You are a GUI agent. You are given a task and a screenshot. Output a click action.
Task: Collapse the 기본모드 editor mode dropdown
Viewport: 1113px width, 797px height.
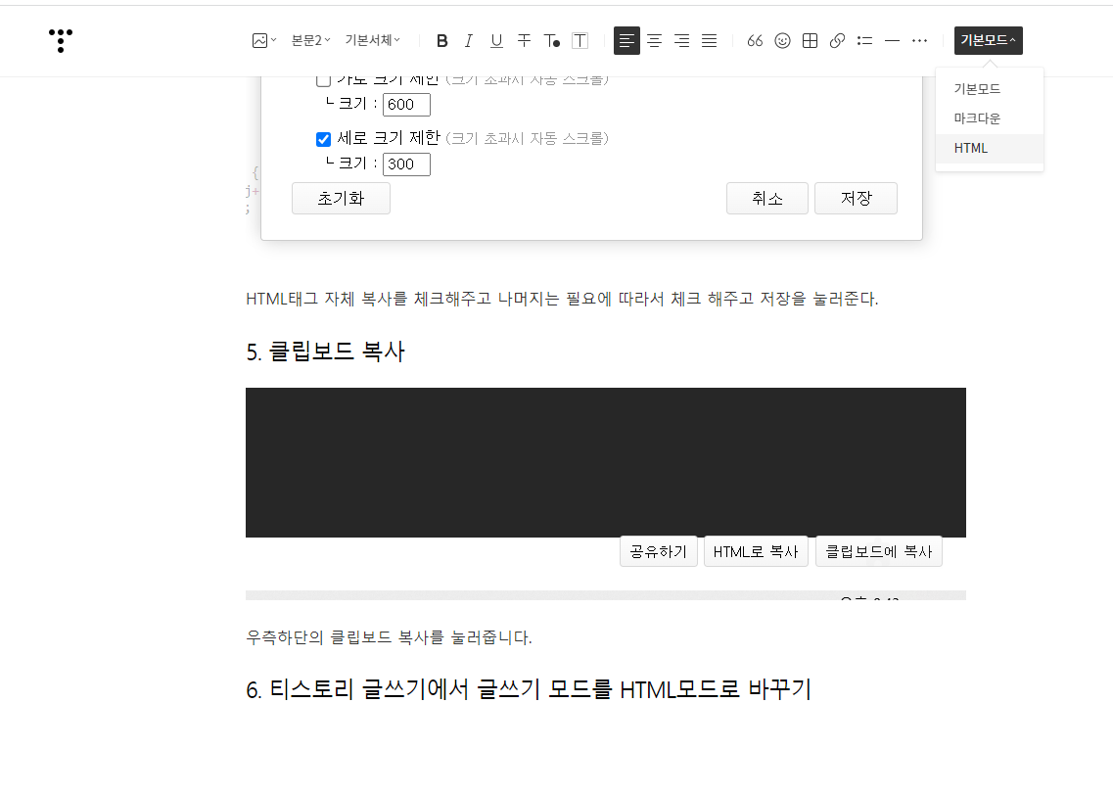pyautogui.click(x=988, y=40)
